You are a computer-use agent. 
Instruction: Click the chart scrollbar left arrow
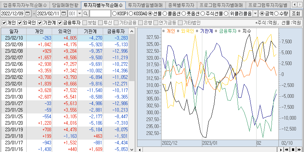(x=140, y=149)
